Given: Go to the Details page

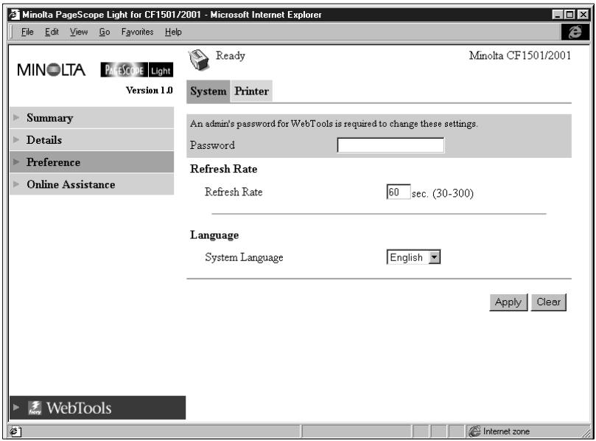Looking at the screenshot, I should [91, 139].
